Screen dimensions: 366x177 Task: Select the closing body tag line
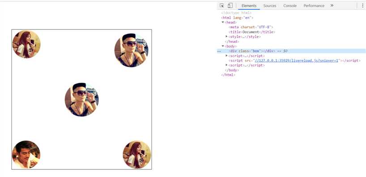[x=232, y=70]
